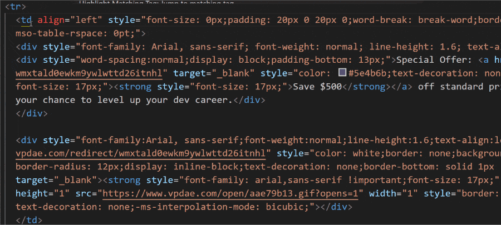
Task: Click the line-height: 1.6 declaration with spaces
Action: tap(415, 47)
